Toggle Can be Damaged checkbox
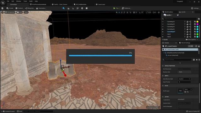 179,107
